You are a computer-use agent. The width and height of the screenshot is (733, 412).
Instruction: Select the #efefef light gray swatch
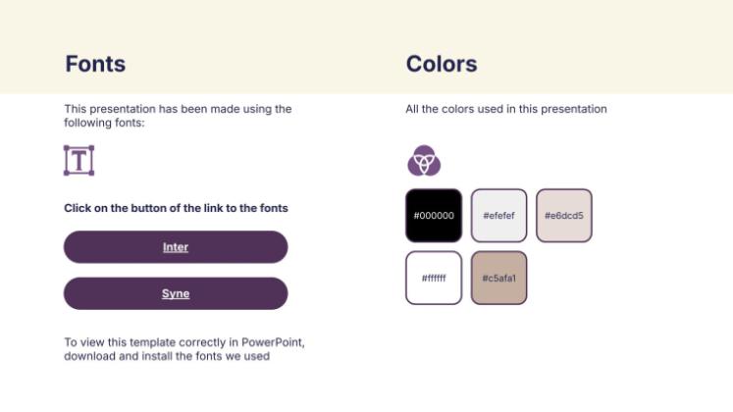coord(498,216)
